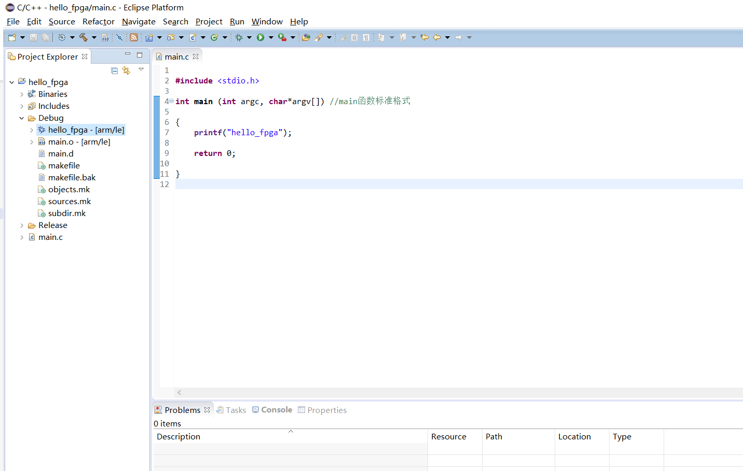Open the New wizard dropdown arrow
The width and height of the screenshot is (743, 471).
pyautogui.click(x=22, y=37)
